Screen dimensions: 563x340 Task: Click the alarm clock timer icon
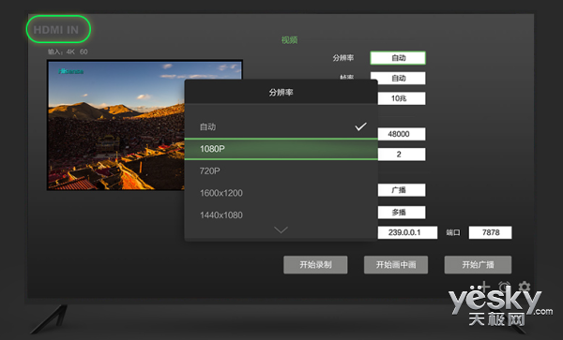click(504, 287)
